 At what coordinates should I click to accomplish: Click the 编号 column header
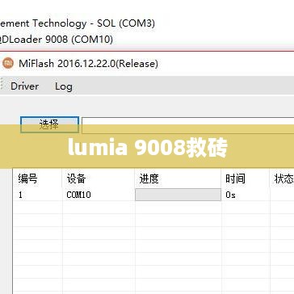[27, 178]
